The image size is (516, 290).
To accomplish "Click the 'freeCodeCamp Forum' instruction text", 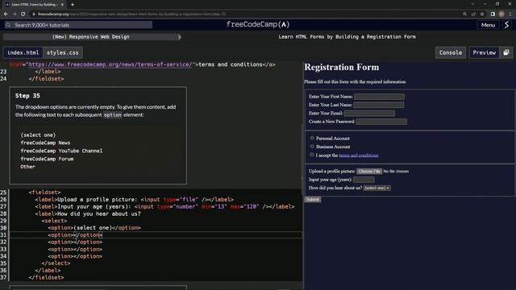I will 47,159.
